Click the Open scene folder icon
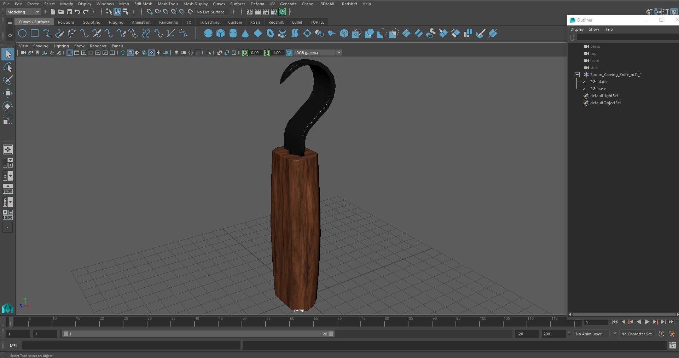Viewport: 679px width, 358px height. pos(61,12)
